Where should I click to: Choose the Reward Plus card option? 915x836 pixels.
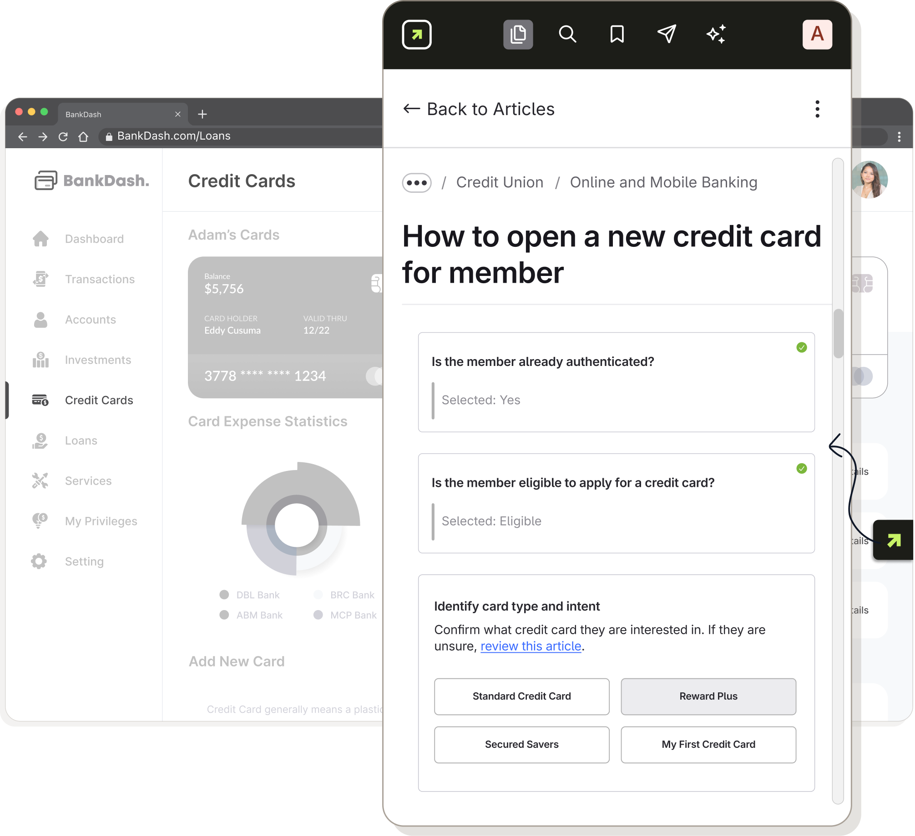pyautogui.click(x=708, y=696)
